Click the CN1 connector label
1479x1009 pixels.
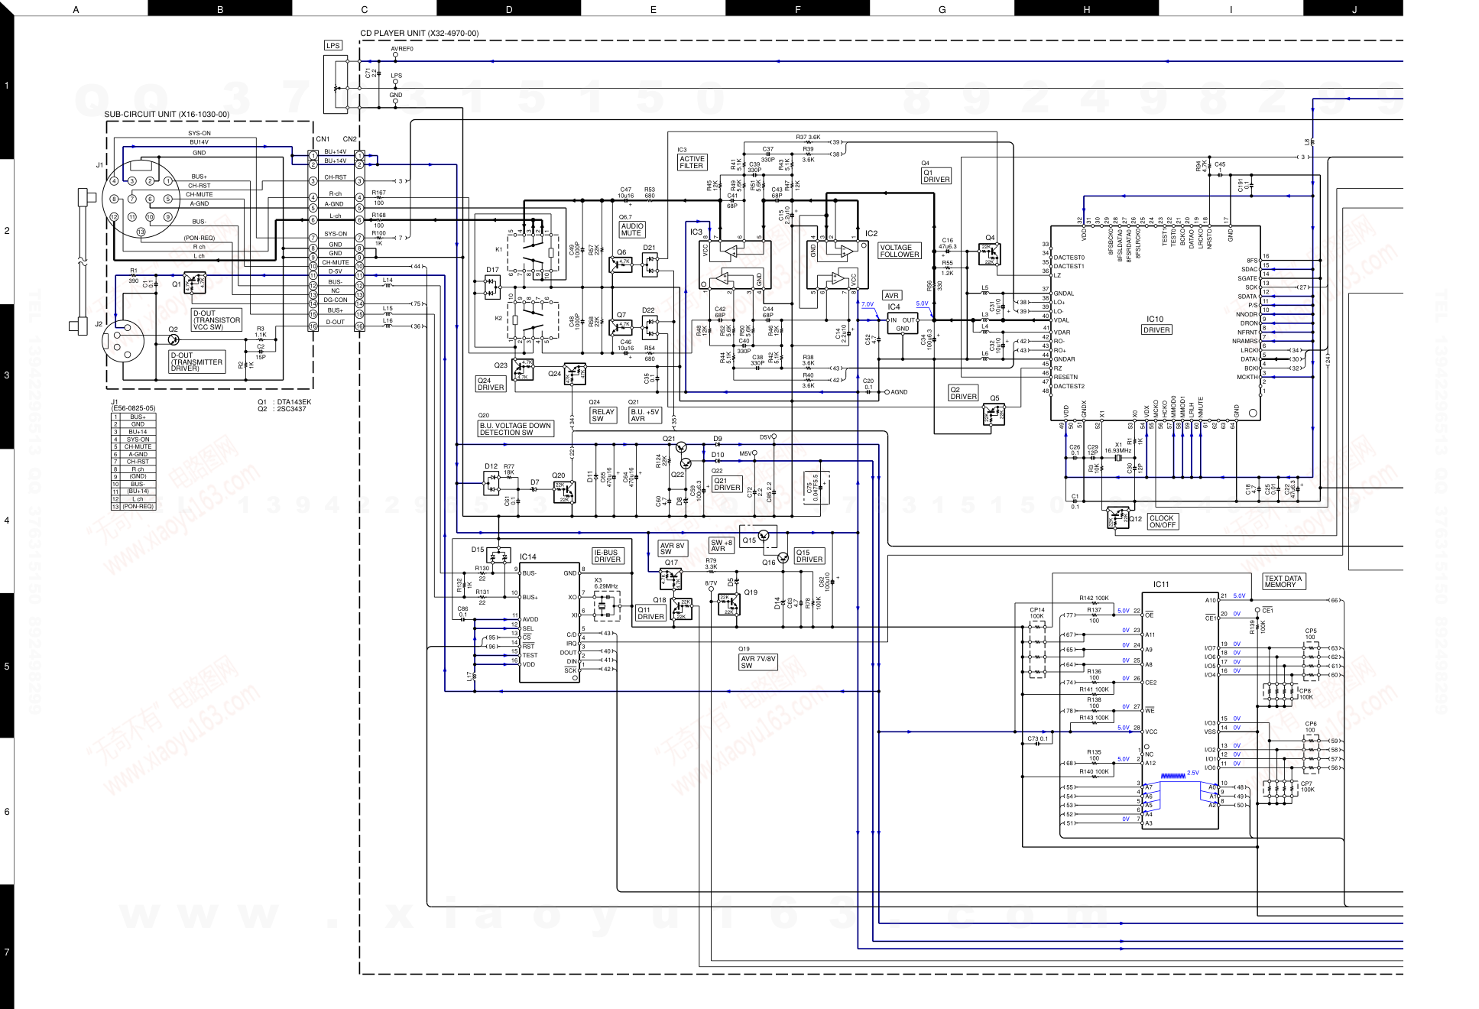(x=323, y=139)
